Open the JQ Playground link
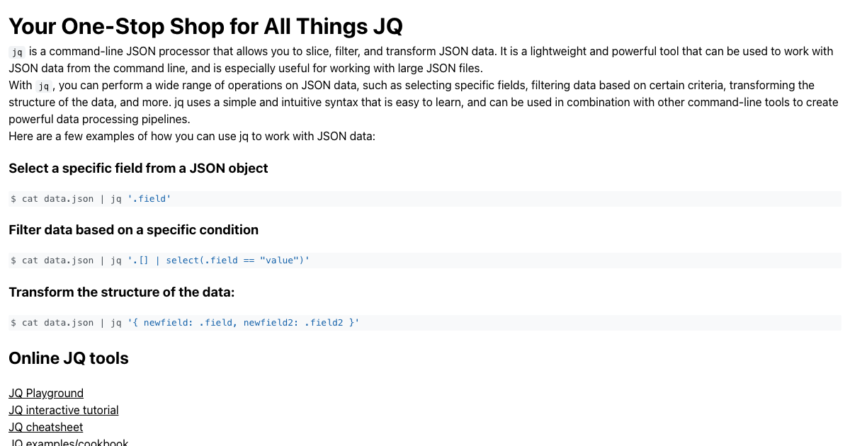Image resolution: width=850 pixels, height=446 pixels. 46,393
